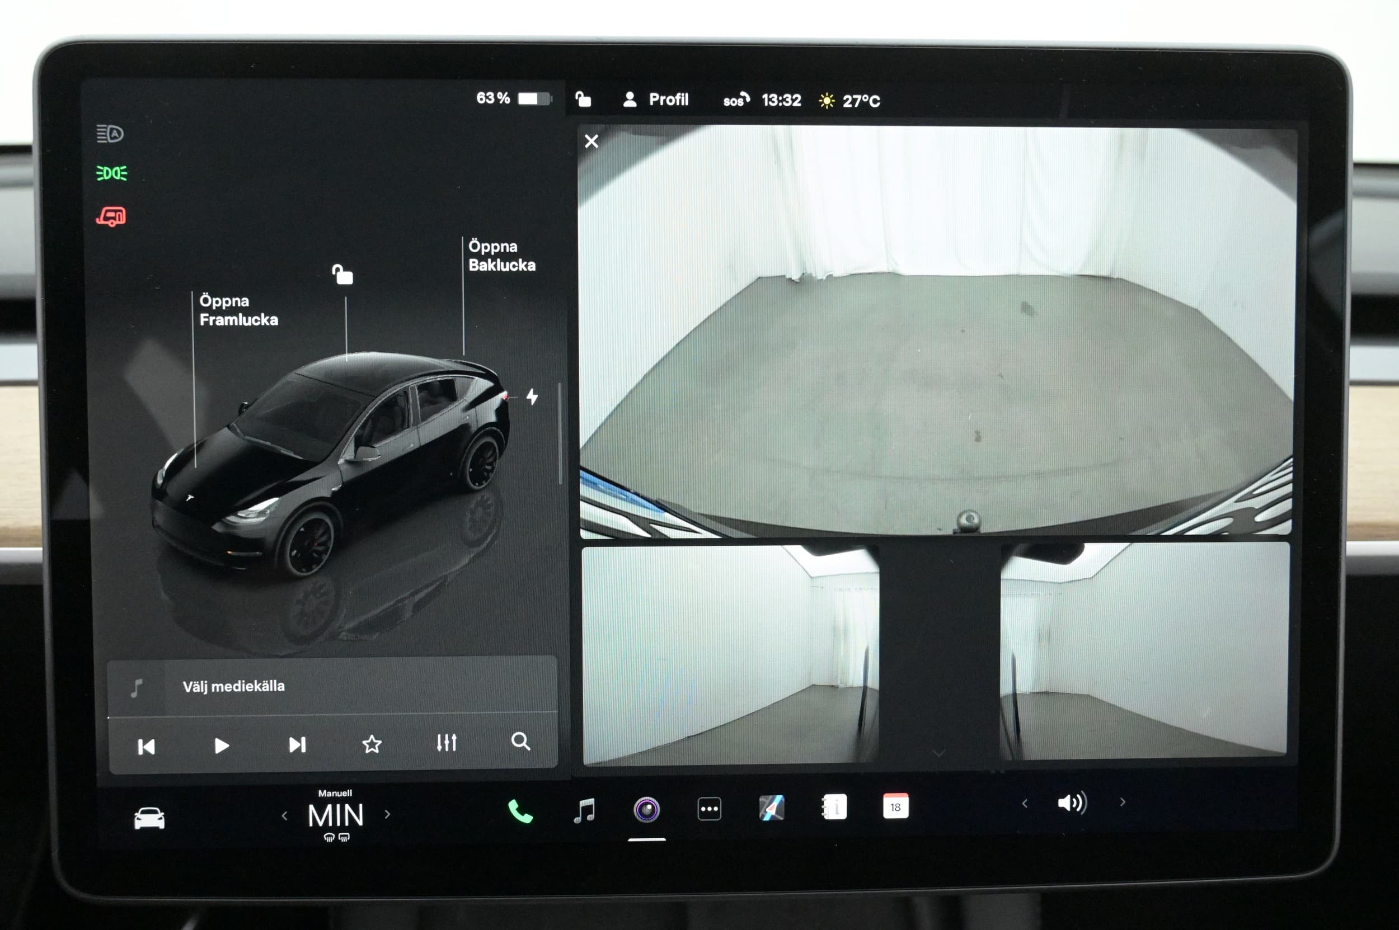
Task: Open the charge port lightning icon
Action: tap(532, 396)
